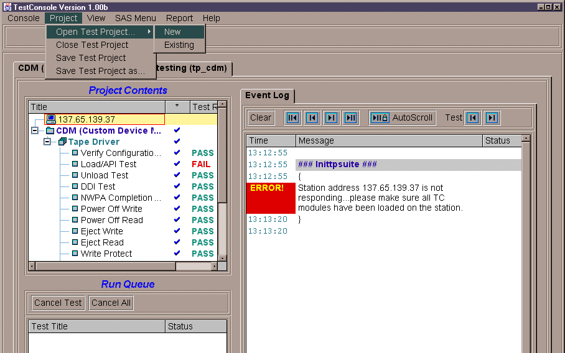Select the station computer icon 137.65.139.37
This screenshot has width=565, height=353.
[51, 119]
